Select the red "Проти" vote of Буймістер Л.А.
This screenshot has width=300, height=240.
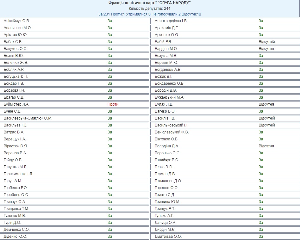(x=113, y=104)
